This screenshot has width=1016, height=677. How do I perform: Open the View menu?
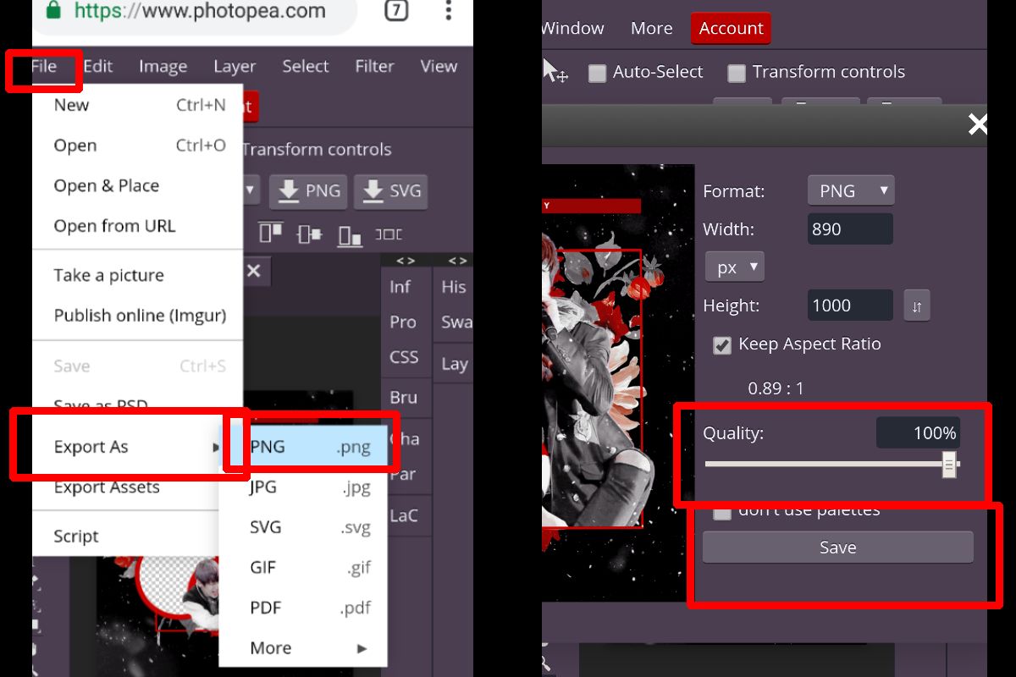click(439, 66)
